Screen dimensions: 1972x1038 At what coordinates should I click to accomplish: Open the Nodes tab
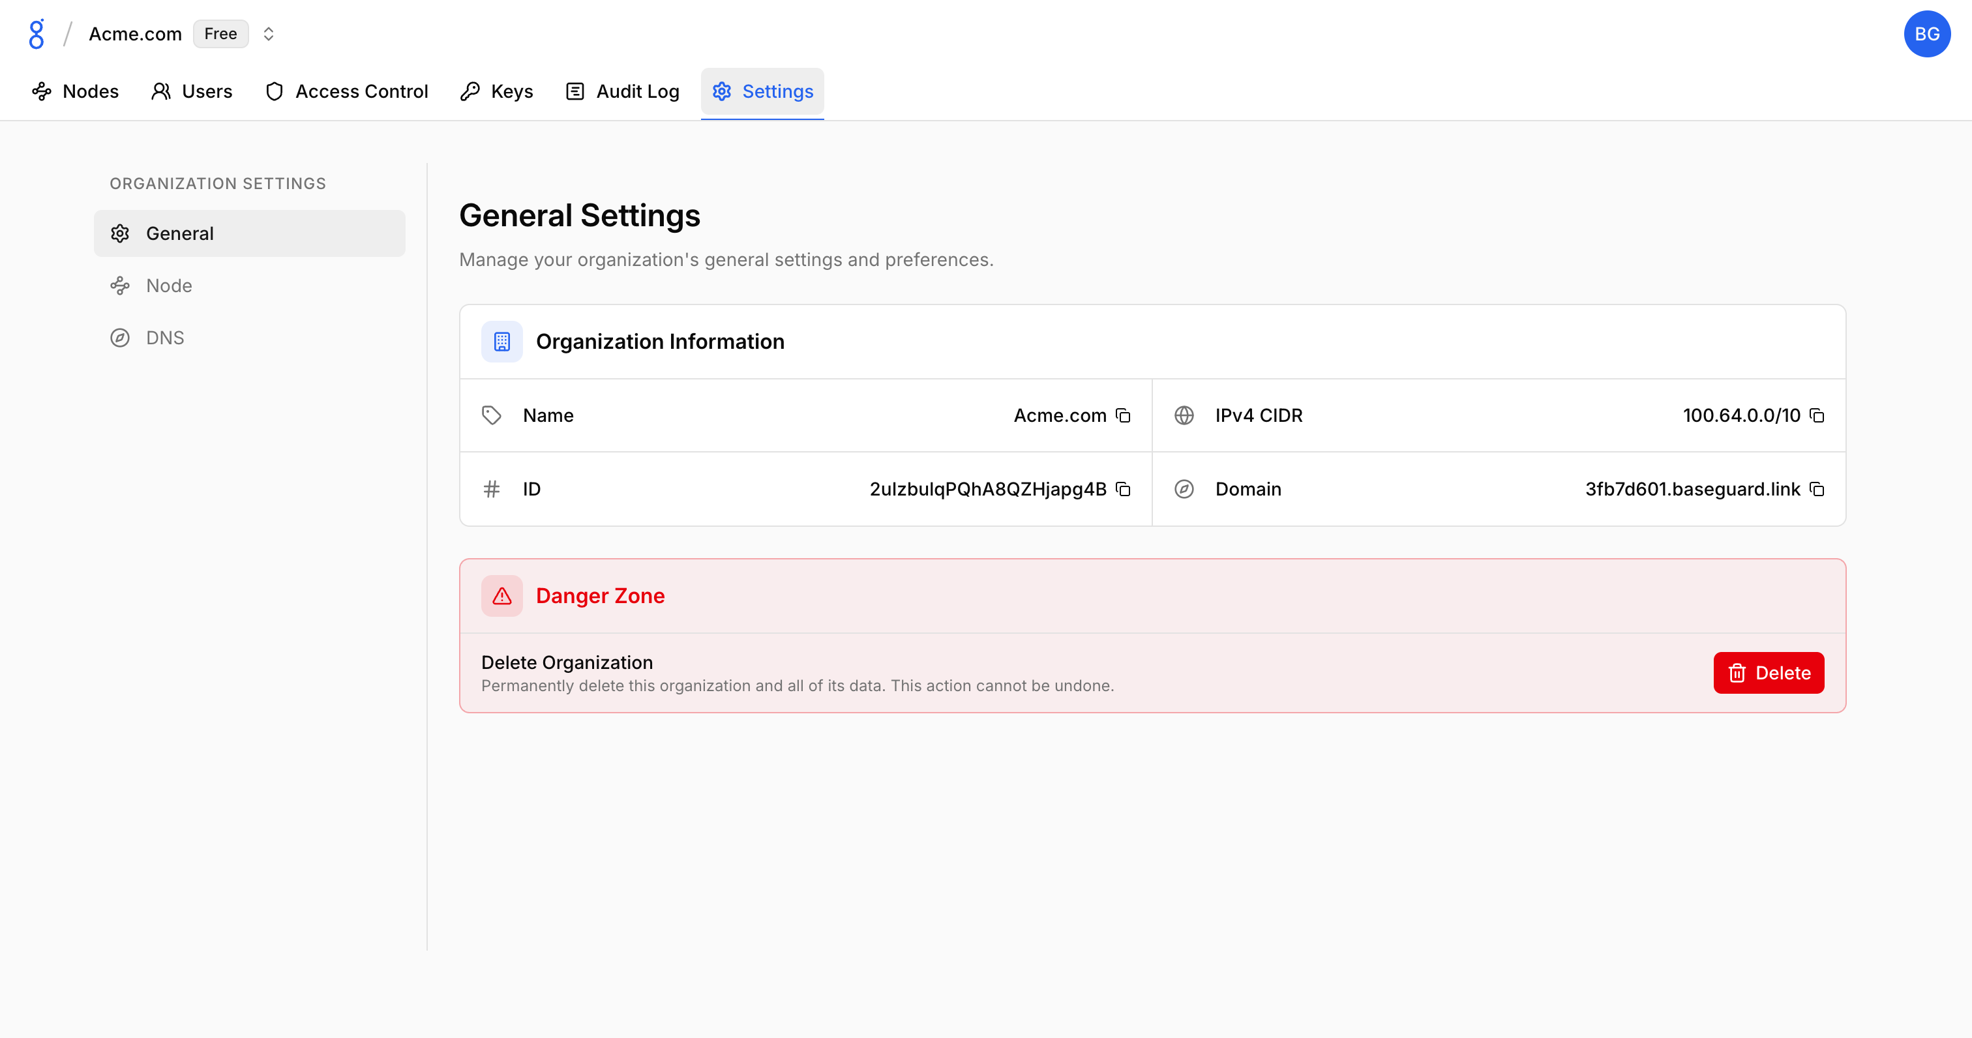click(x=75, y=92)
